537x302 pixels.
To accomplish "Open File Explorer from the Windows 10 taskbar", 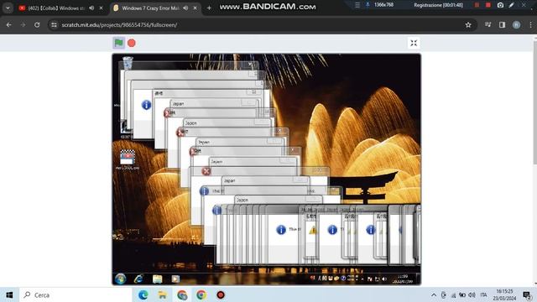I will click(162, 294).
